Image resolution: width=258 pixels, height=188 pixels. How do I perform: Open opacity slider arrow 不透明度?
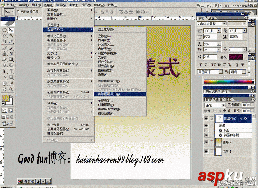[252, 105]
